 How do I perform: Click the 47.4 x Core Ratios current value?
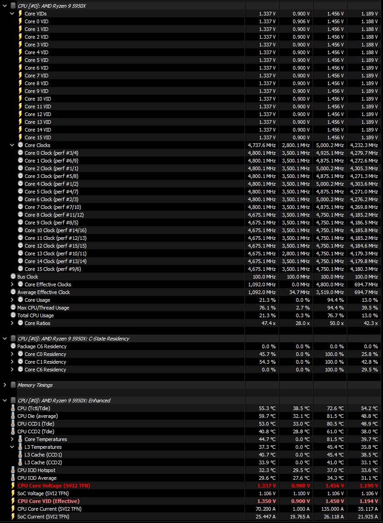tap(269, 323)
